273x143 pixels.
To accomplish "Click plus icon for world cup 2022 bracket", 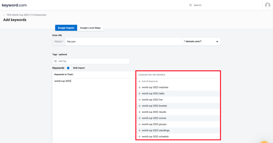I will [x=139, y=106].
